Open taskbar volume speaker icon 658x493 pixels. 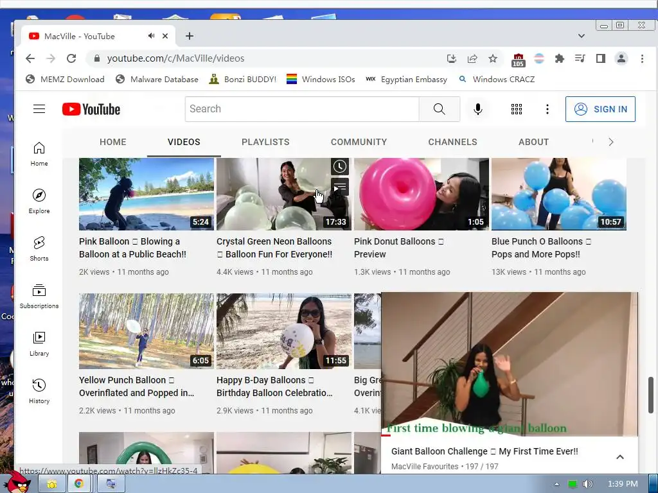[587, 484]
